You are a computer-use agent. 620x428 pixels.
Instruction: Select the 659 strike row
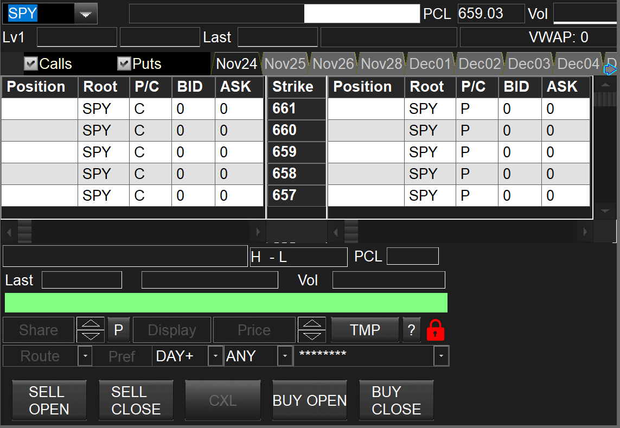pyautogui.click(x=296, y=152)
